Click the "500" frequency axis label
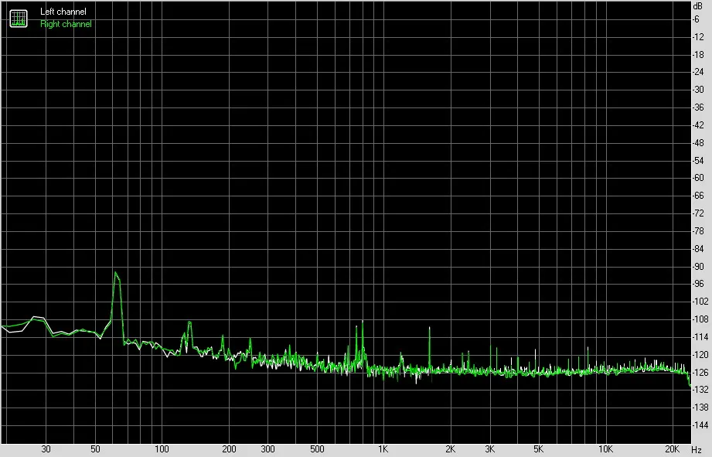 317,449
